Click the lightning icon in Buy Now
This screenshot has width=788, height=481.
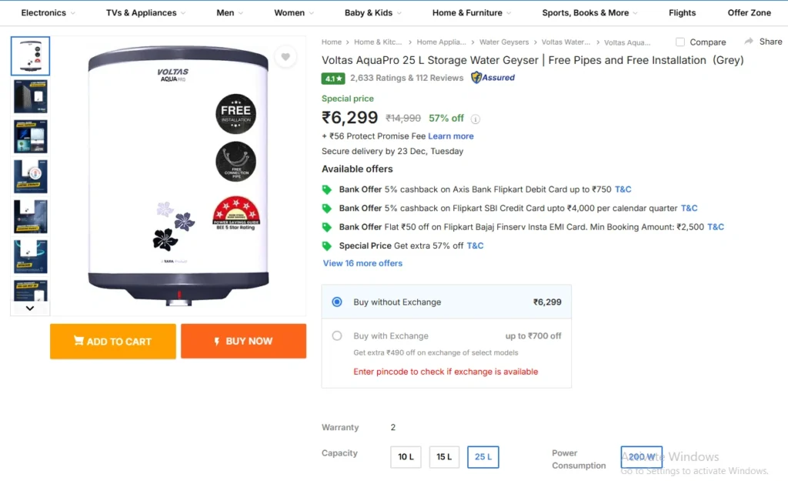[218, 341]
